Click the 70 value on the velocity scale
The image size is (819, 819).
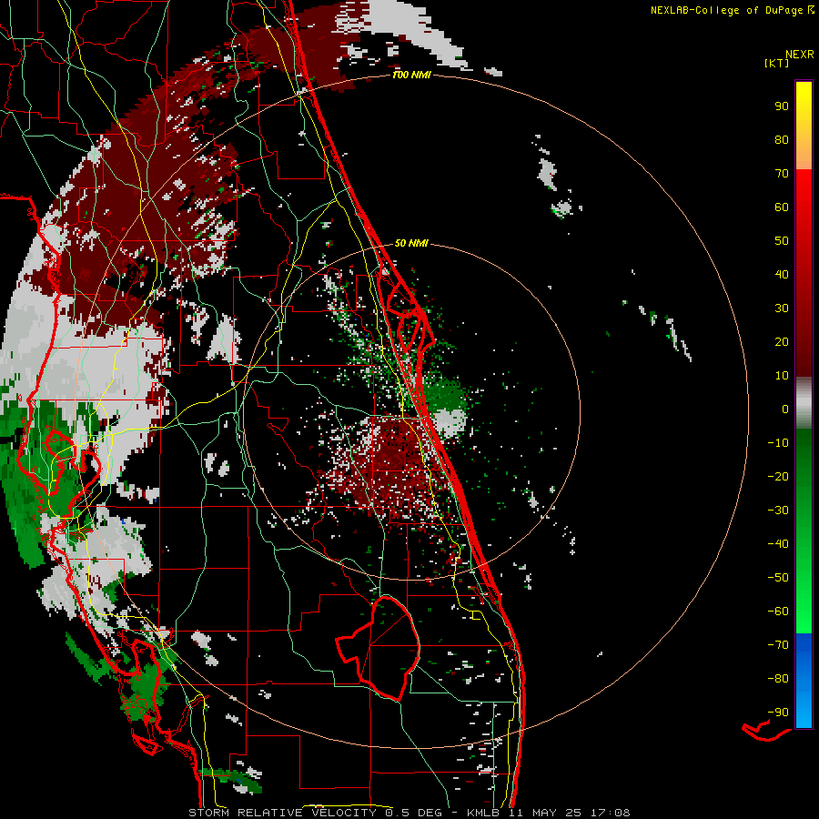click(782, 174)
